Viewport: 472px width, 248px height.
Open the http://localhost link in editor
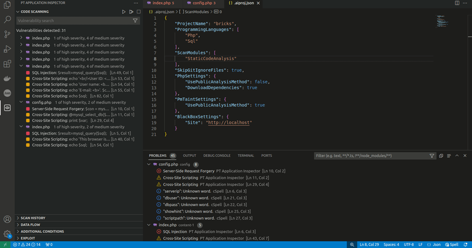[x=229, y=123]
